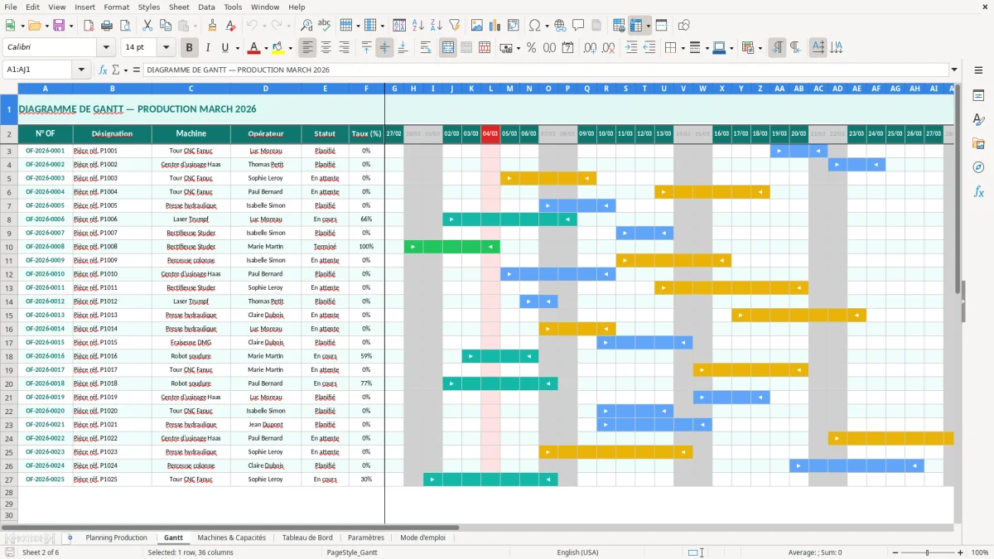Toggle left-to-right text direction
The image size is (994, 559).
click(x=777, y=48)
